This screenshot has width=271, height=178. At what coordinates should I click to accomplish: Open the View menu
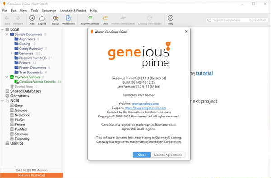pos(23,11)
